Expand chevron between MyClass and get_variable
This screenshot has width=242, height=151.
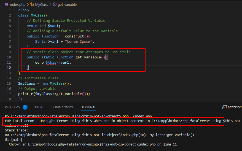[50, 5]
